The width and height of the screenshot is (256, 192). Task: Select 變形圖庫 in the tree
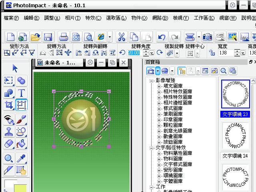click(x=173, y=170)
